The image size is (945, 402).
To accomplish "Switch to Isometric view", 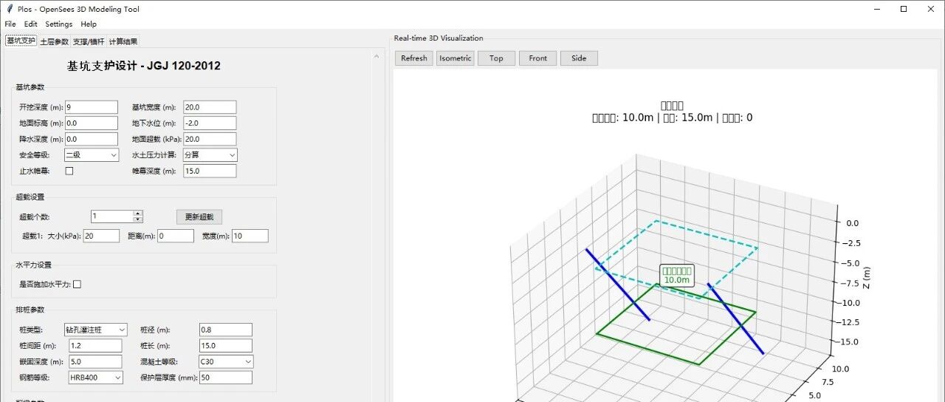I will click(x=455, y=58).
